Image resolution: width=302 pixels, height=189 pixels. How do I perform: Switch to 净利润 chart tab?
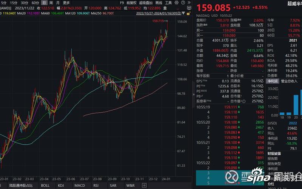[x=273, y=81]
